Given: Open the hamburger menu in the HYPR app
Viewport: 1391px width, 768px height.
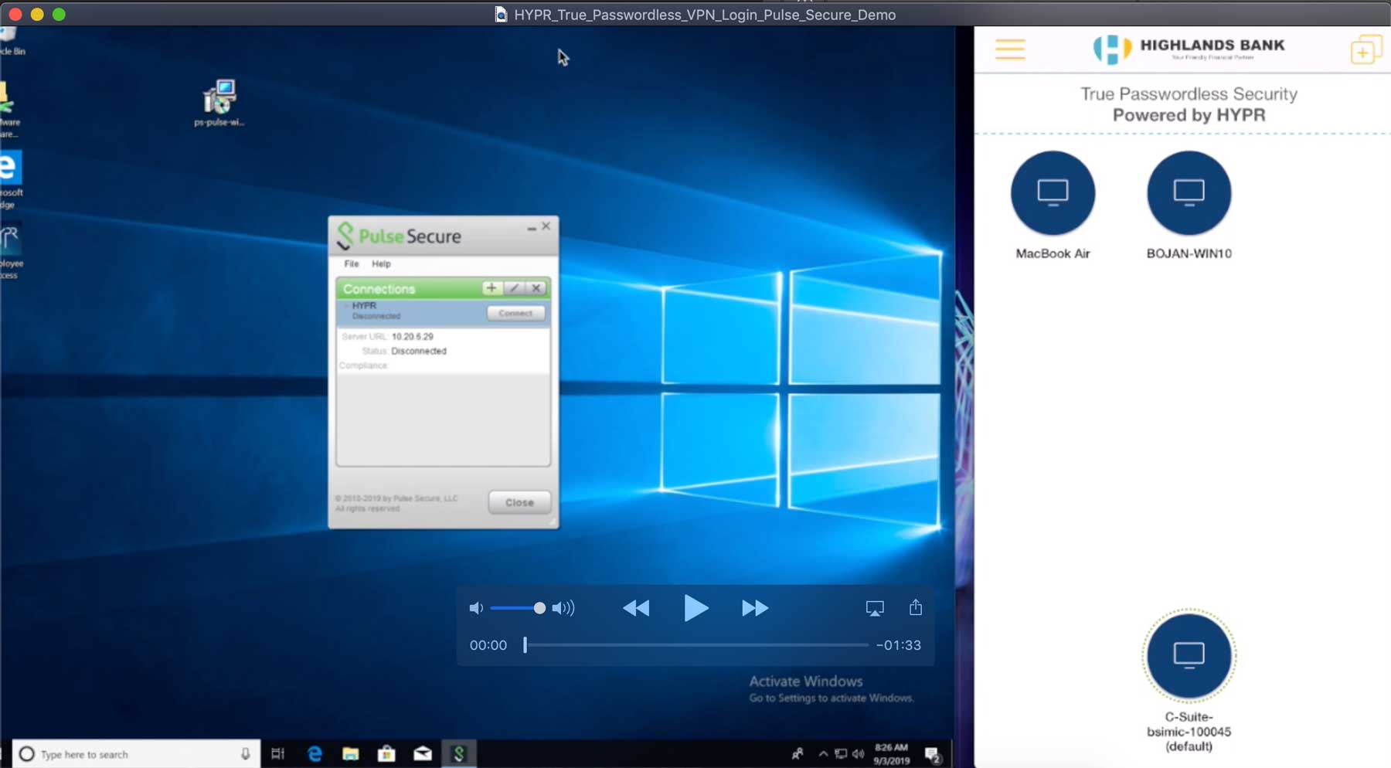Looking at the screenshot, I should point(1011,49).
